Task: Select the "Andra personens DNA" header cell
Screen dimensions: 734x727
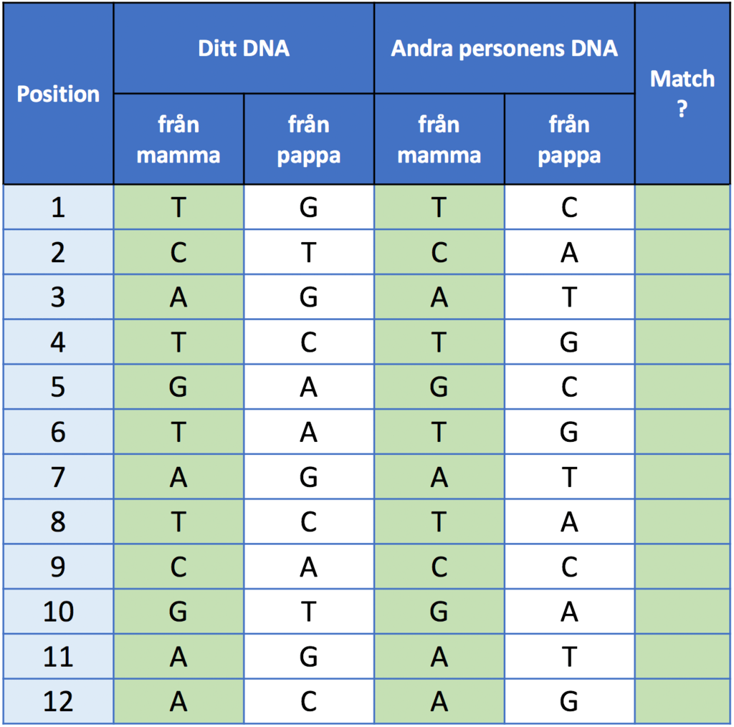Action: pyautogui.click(x=505, y=49)
